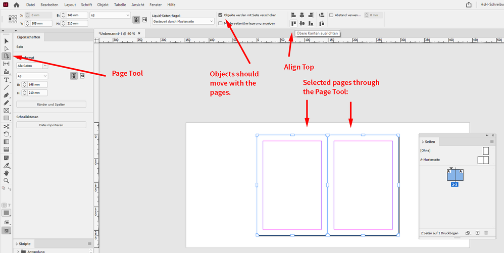Toggle portrait orientation in control bar

click(x=137, y=20)
